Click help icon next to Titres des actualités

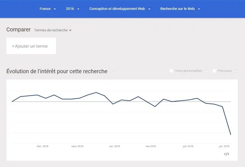click(206, 71)
